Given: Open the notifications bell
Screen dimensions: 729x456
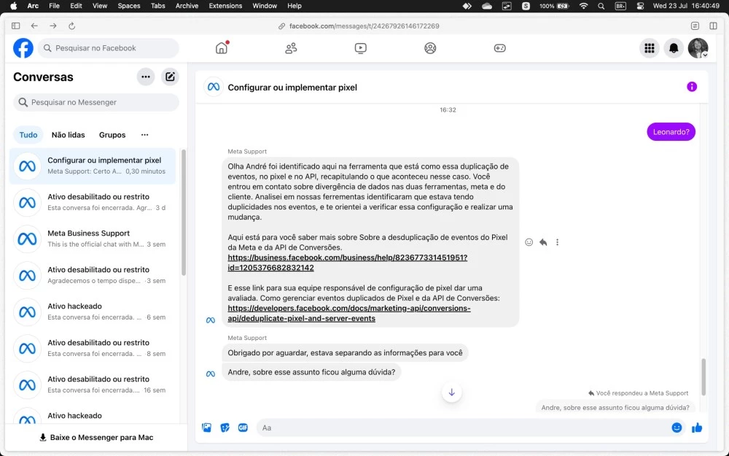Looking at the screenshot, I should (674, 48).
